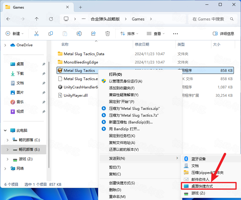Click the Rename icon in toolbar

click(x=79, y=34)
